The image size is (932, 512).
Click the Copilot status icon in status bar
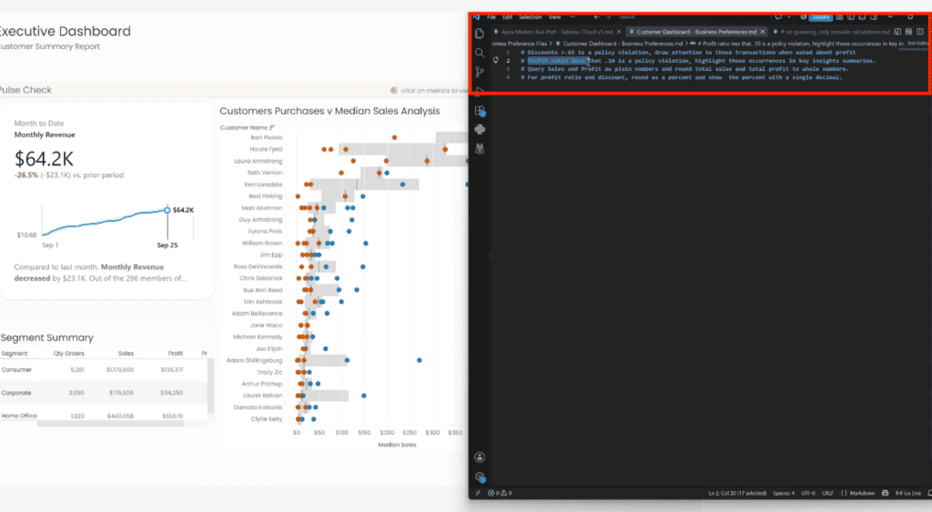pos(885,492)
